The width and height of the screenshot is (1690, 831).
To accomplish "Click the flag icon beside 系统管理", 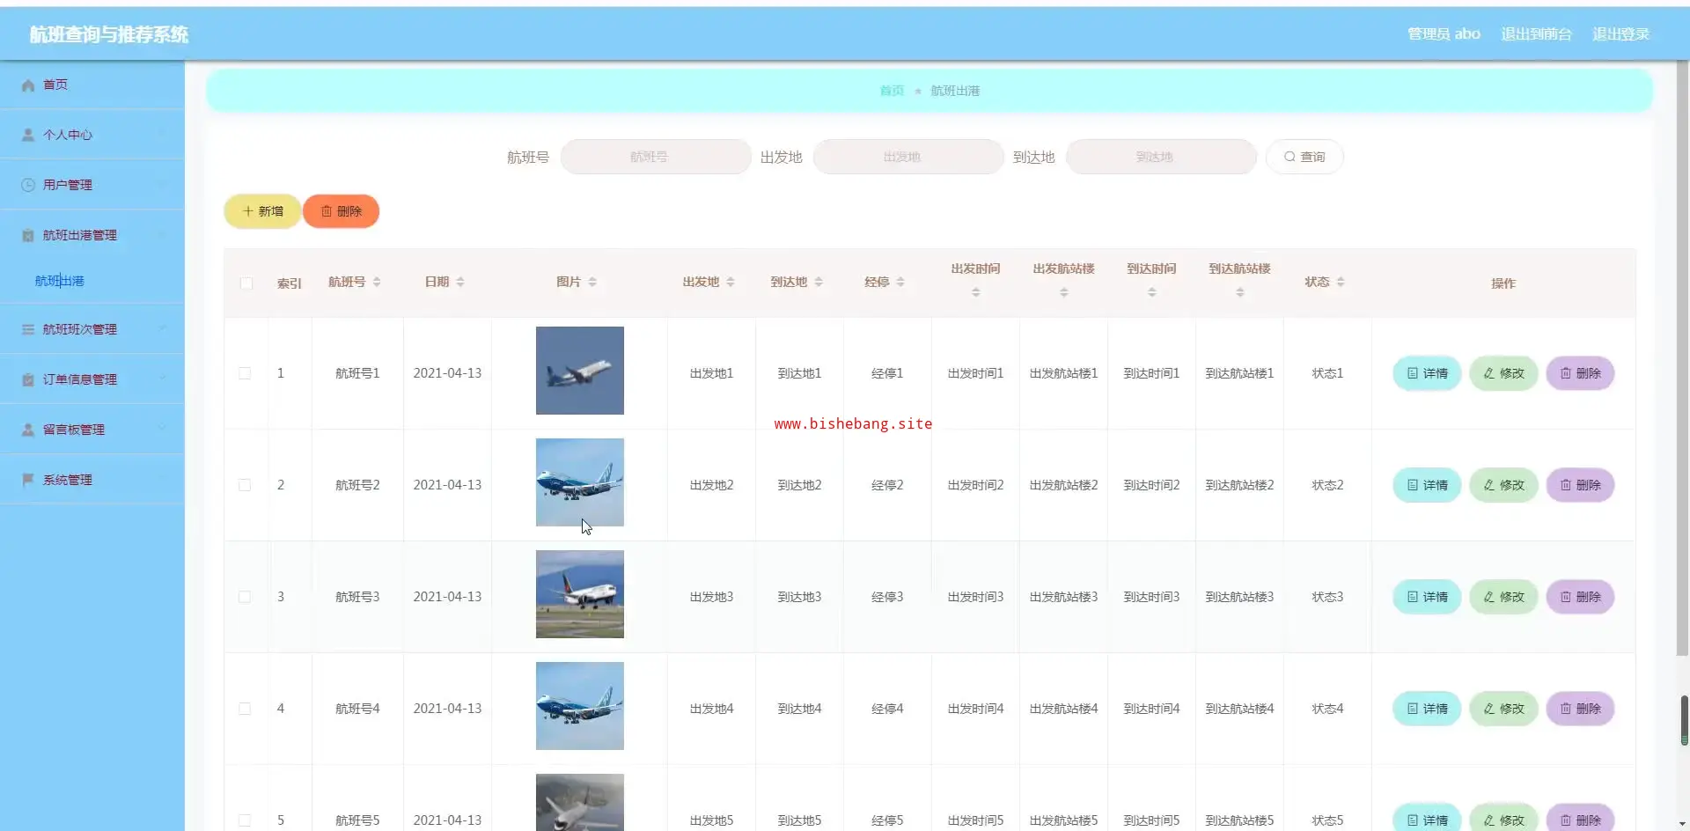I will pos(28,480).
